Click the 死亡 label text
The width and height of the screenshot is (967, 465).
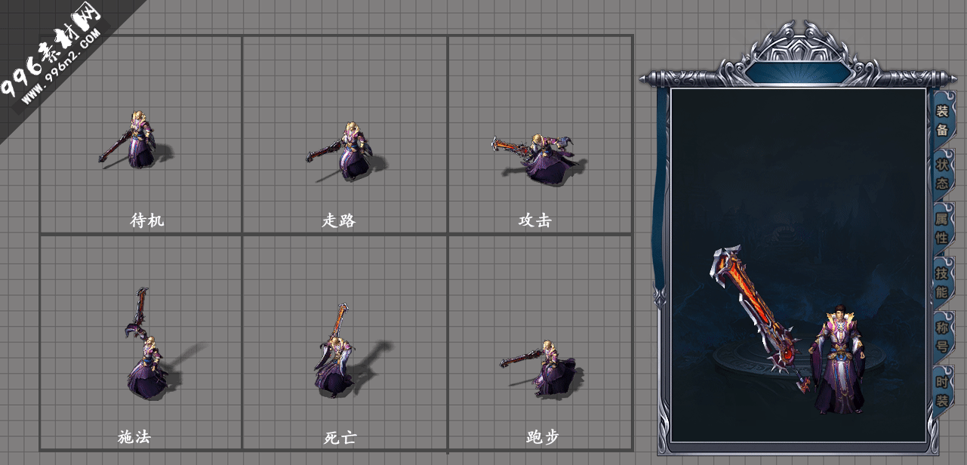click(x=340, y=437)
